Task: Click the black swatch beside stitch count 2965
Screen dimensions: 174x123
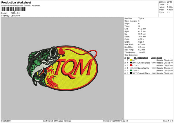Action: 131,63
